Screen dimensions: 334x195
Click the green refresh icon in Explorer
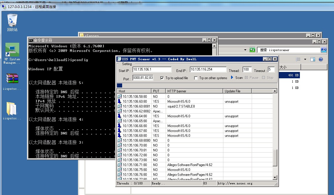pos(252,50)
